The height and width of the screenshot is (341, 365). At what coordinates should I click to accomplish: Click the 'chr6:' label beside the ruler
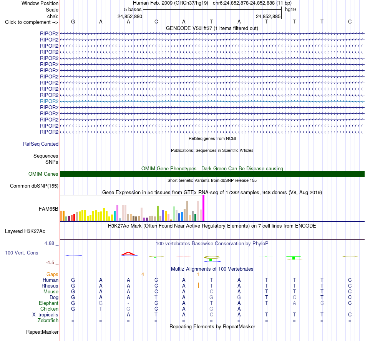pyautogui.click(x=53, y=16)
